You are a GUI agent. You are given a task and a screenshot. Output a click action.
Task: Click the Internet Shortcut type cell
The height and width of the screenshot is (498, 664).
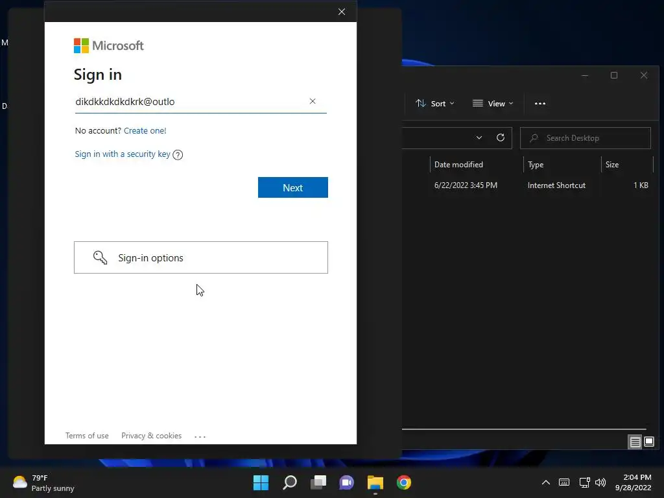(556, 185)
